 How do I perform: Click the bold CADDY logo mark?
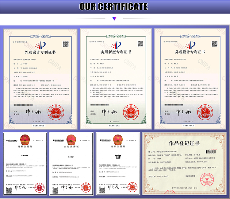[25, 155]
